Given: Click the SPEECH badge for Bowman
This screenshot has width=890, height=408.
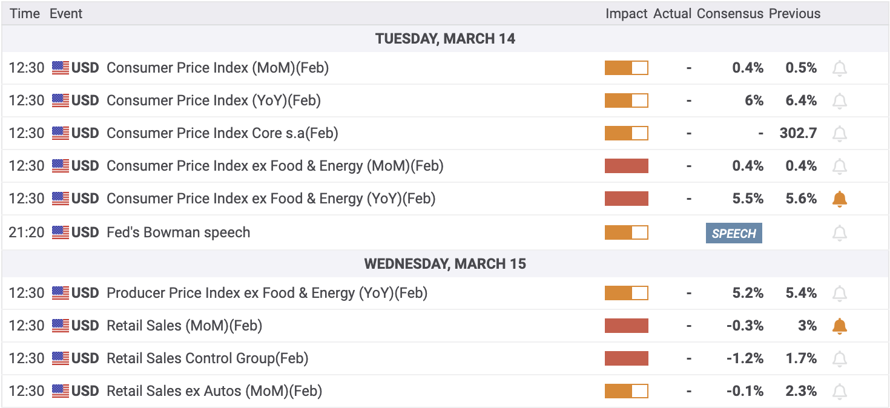Looking at the screenshot, I should (x=733, y=233).
